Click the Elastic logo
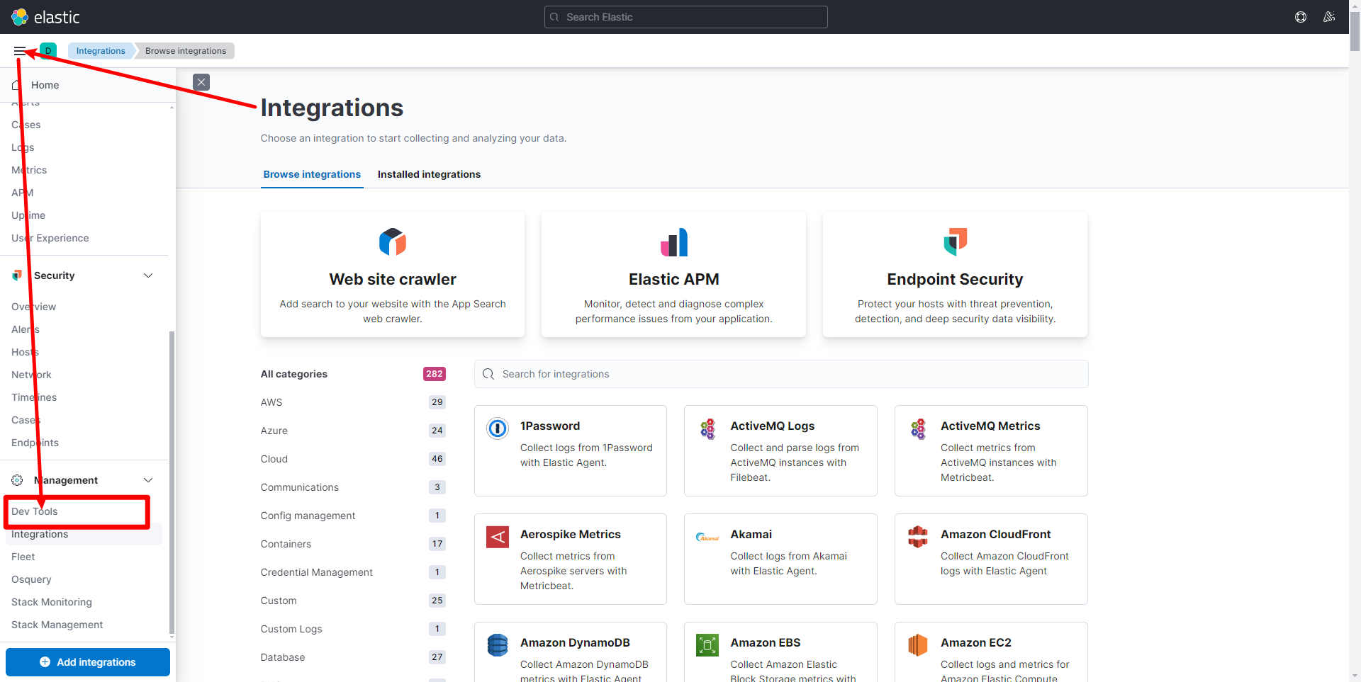This screenshot has width=1361, height=682. pos(45,17)
